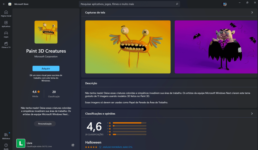Click ANÁLISE FAVORÁVEL MAIS ÚTIL label
258x150 pixels.
pyautogui.click(x=117, y=147)
